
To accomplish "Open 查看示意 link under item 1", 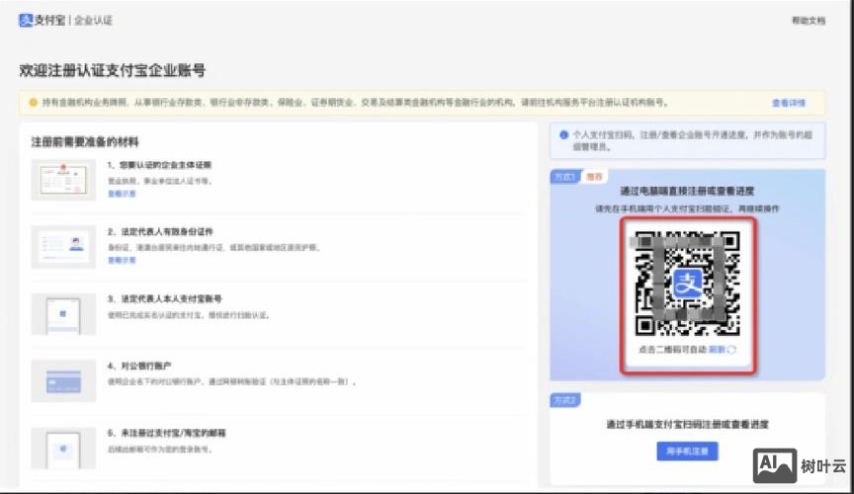I will (122, 194).
